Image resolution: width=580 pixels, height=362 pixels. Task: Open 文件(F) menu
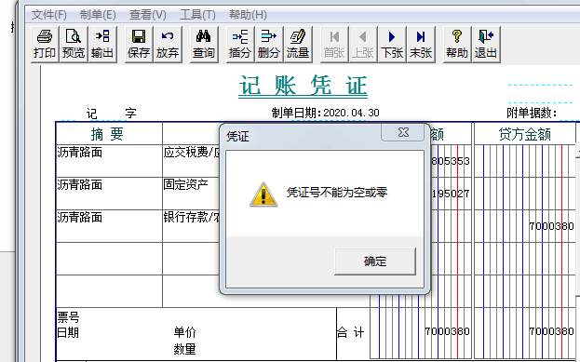pyautogui.click(x=48, y=15)
